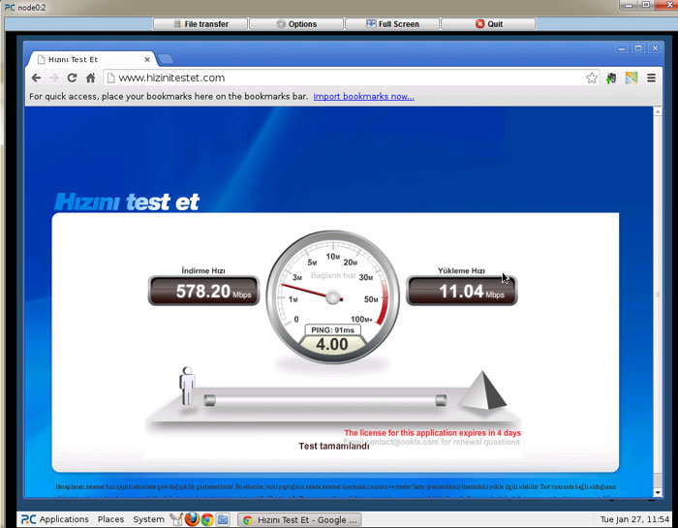This screenshot has height=528, width=678.
Task: Minimize the Chrome browser window
Action: point(622,48)
